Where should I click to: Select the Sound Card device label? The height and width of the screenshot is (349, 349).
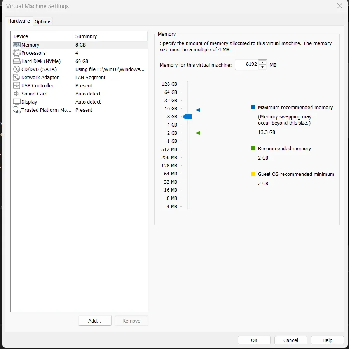point(34,94)
